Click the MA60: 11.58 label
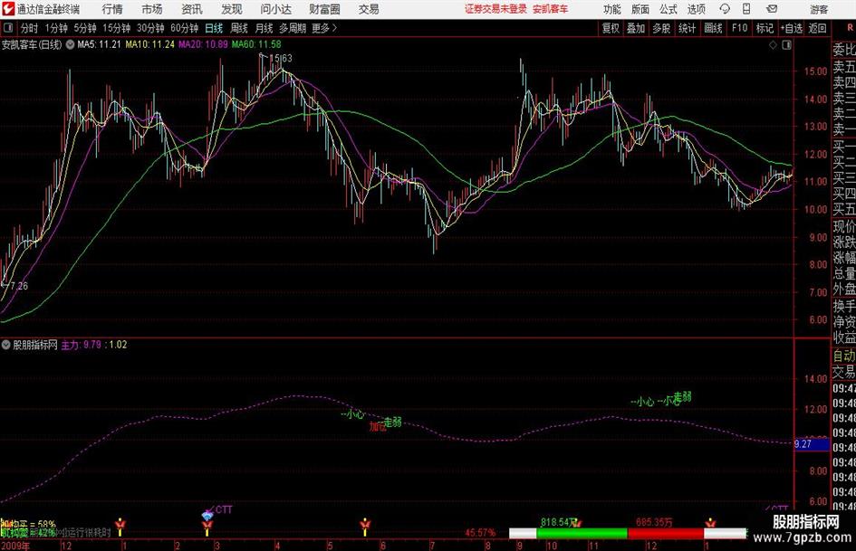Viewport: 856px width, 551px height. (x=256, y=44)
